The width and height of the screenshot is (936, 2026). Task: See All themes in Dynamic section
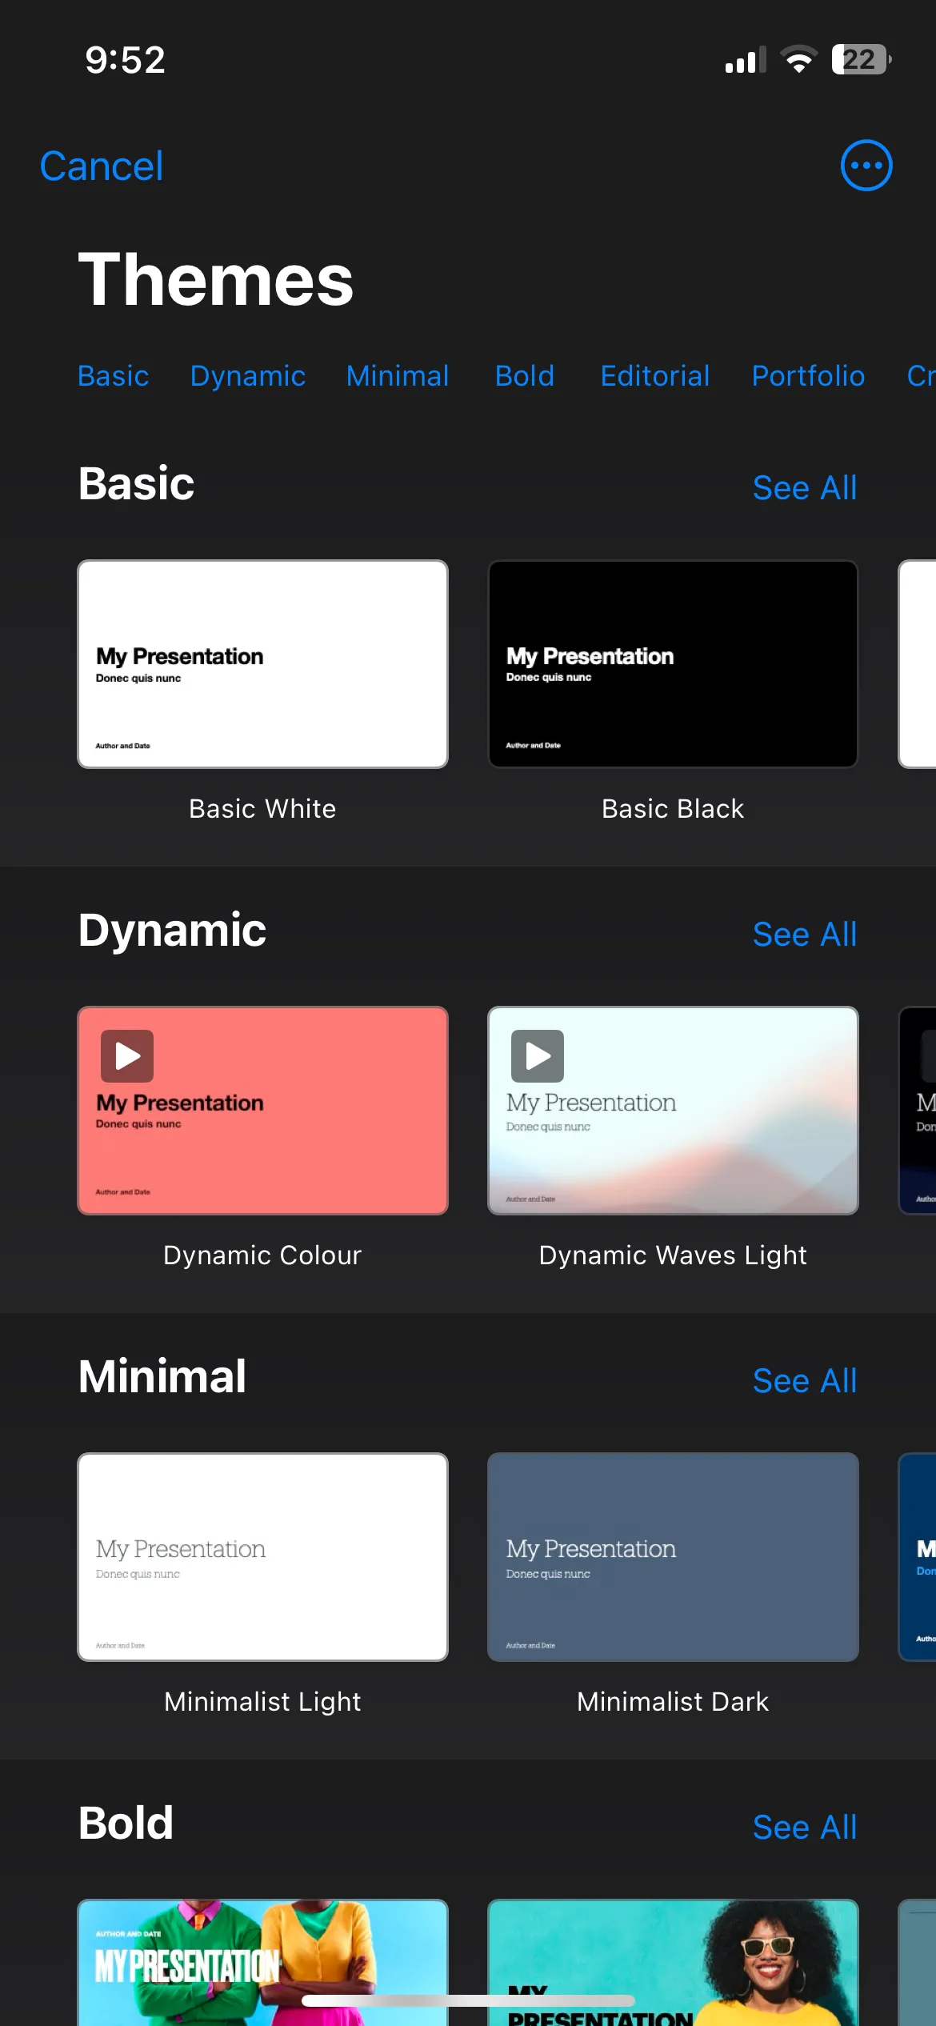coord(805,935)
